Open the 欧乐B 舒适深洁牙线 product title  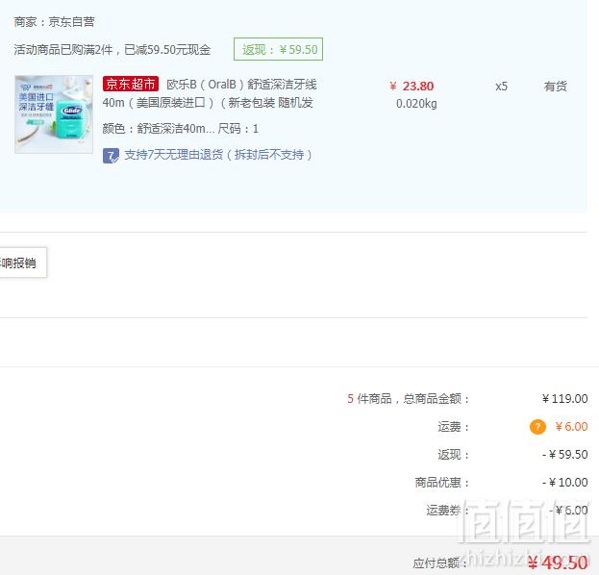tap(210, 93)
